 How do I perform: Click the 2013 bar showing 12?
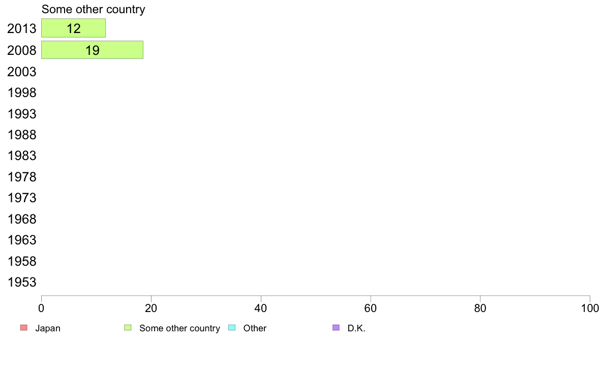coord(73,28)
